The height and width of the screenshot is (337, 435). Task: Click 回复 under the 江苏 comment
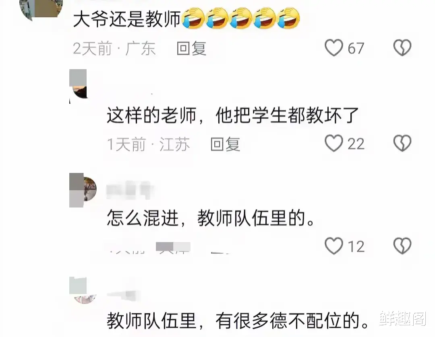click(225, 144)
